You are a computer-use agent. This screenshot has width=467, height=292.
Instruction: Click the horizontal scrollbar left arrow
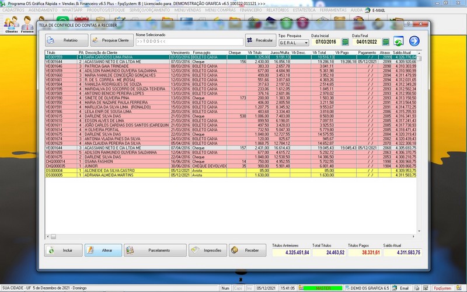(48, 237)
